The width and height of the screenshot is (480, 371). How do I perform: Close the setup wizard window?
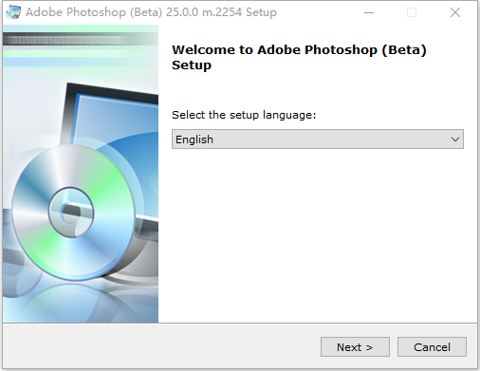[x=455, y=12]
